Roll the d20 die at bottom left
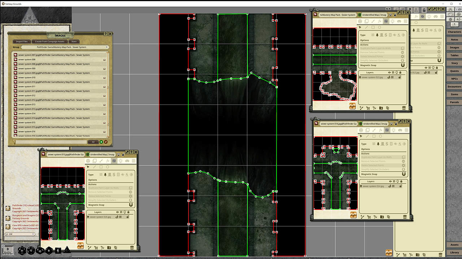This screenshot has width=462, height=259. click(x=22, y=251)
